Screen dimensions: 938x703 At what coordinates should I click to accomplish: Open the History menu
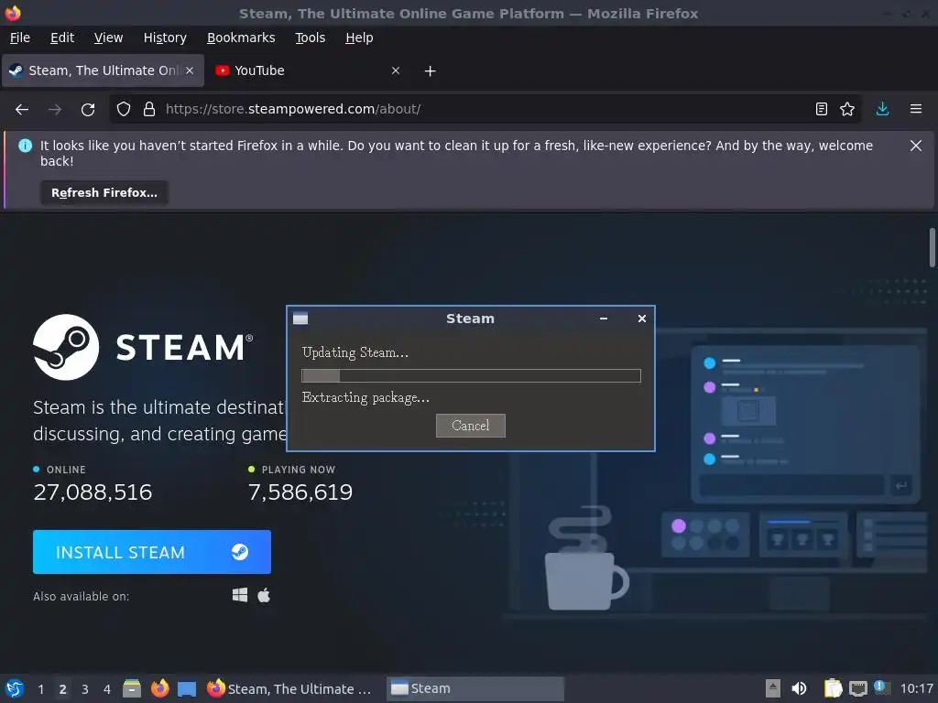(165, 38)
